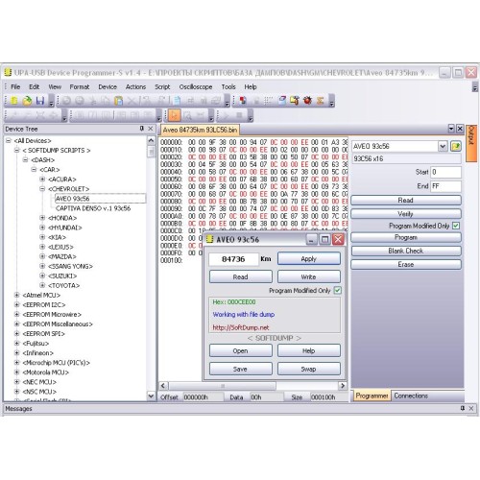The image size is (480, 480).
Task: Toggle Program Modified Only in AVEO dialog
Action: (337, 290)
